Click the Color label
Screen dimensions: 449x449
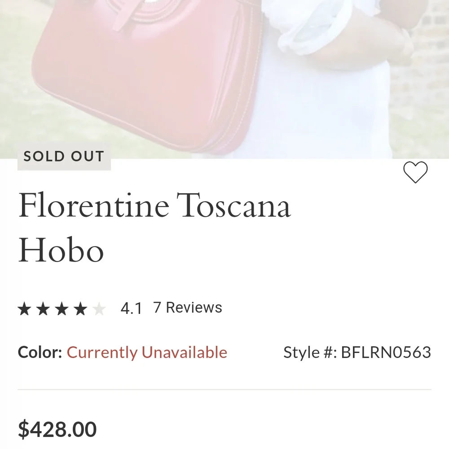[x=39, y=352]
